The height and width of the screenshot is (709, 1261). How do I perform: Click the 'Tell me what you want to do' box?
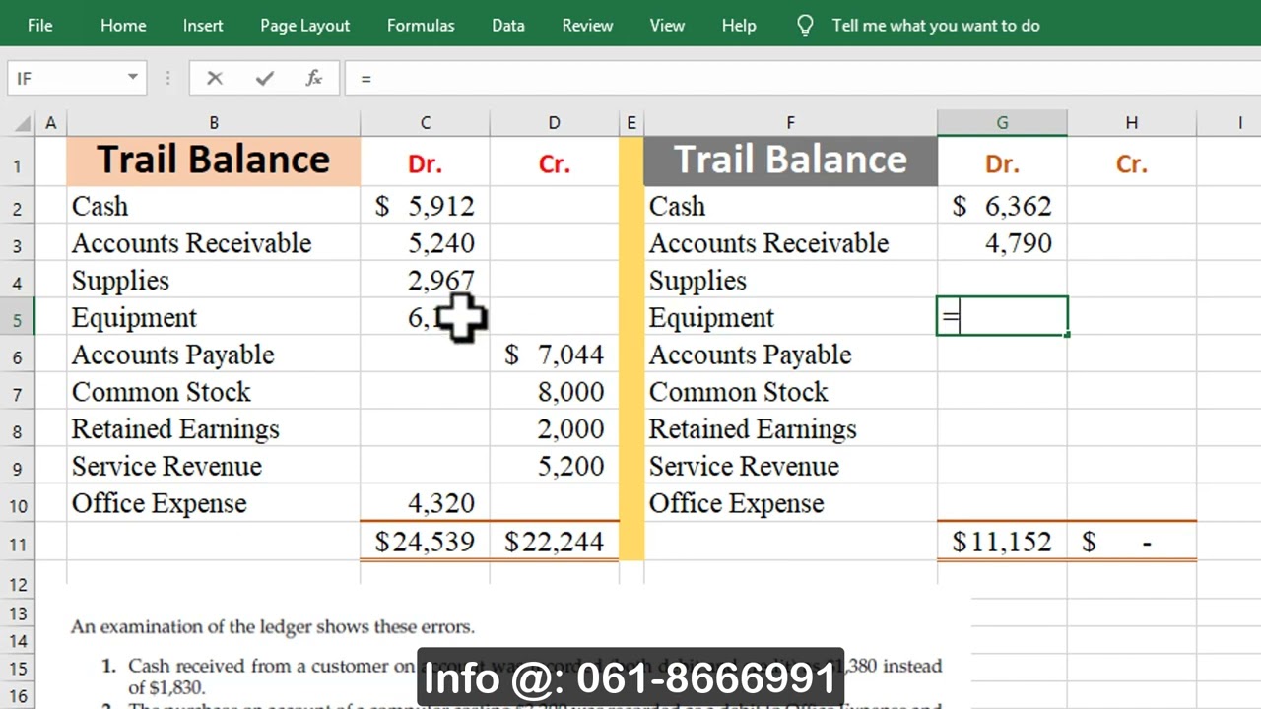(x=936, y=26)
